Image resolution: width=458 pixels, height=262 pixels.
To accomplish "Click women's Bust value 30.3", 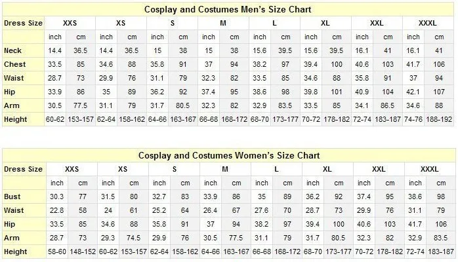I will 56,196.
